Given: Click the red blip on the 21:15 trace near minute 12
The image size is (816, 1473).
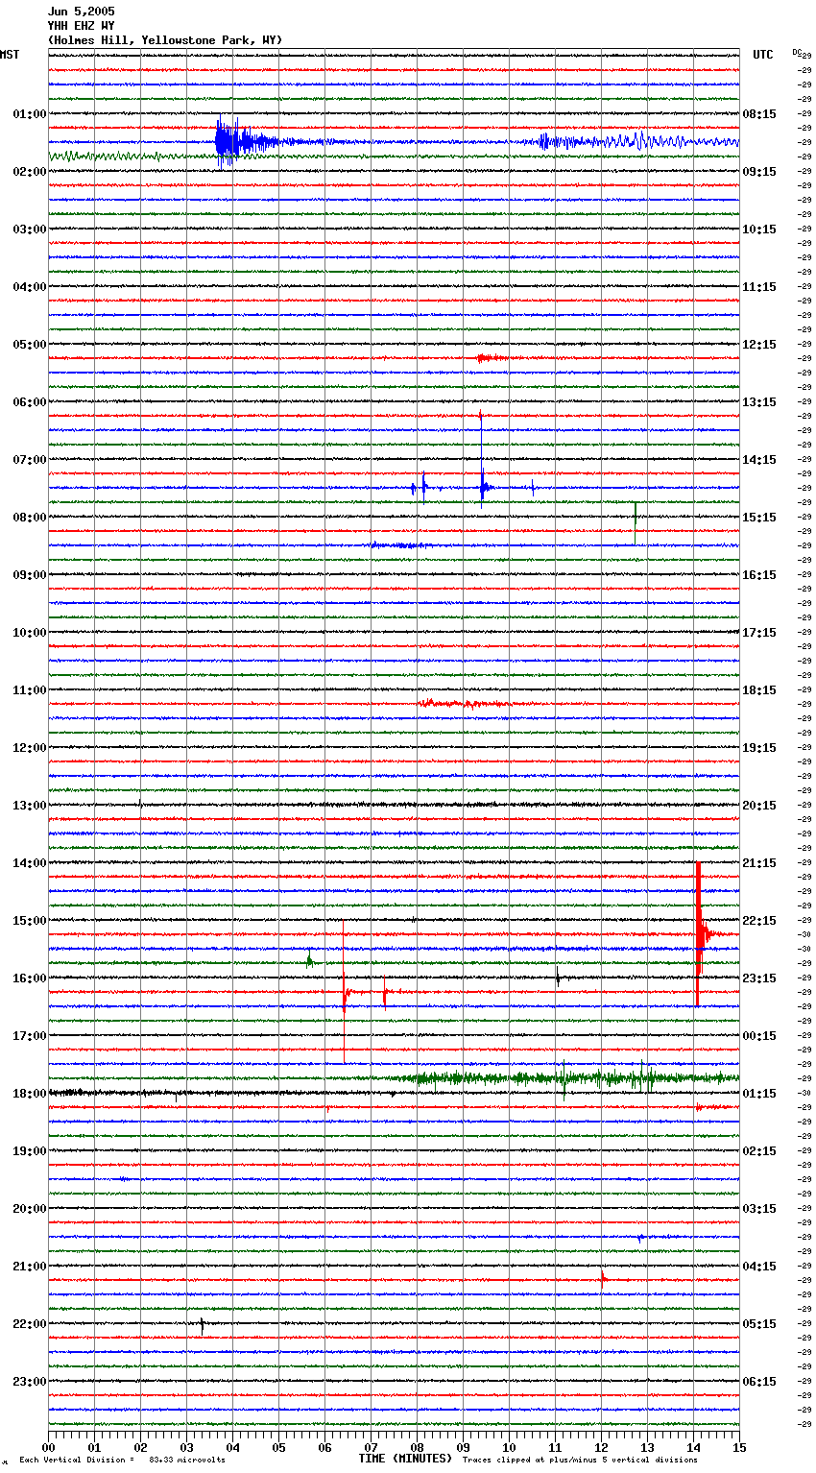Looking at the screenshot, I should (603, 1277).
